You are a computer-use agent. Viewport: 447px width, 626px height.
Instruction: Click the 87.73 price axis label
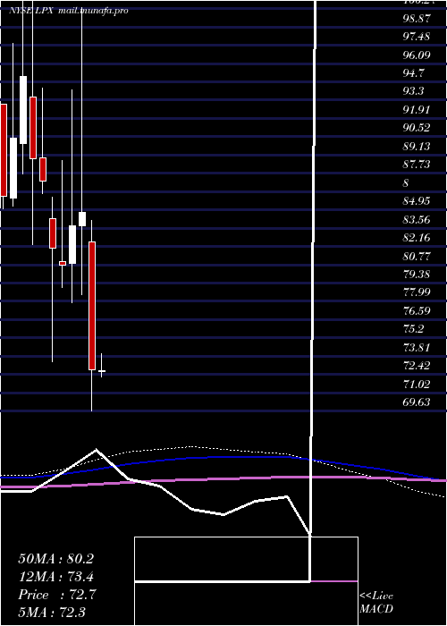pyautogui.click(x=417, y=165)
